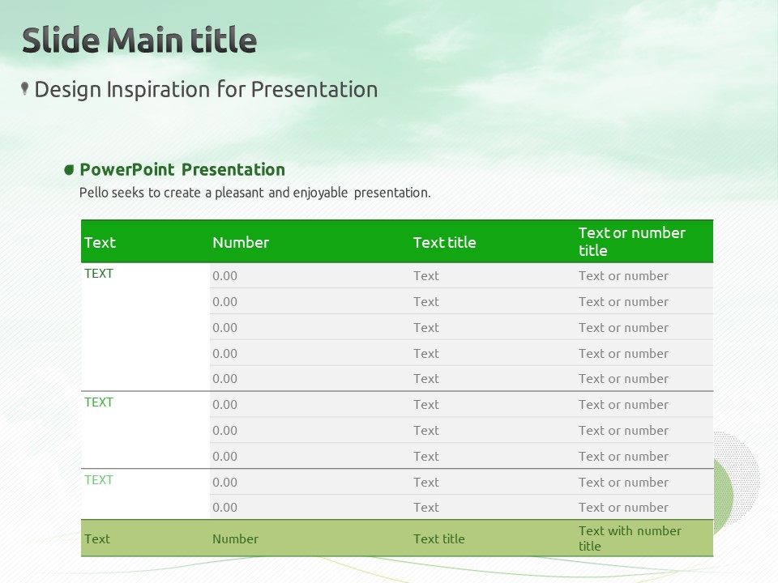Select the light green third "TEXT" row label

click(x=99, y=480)
